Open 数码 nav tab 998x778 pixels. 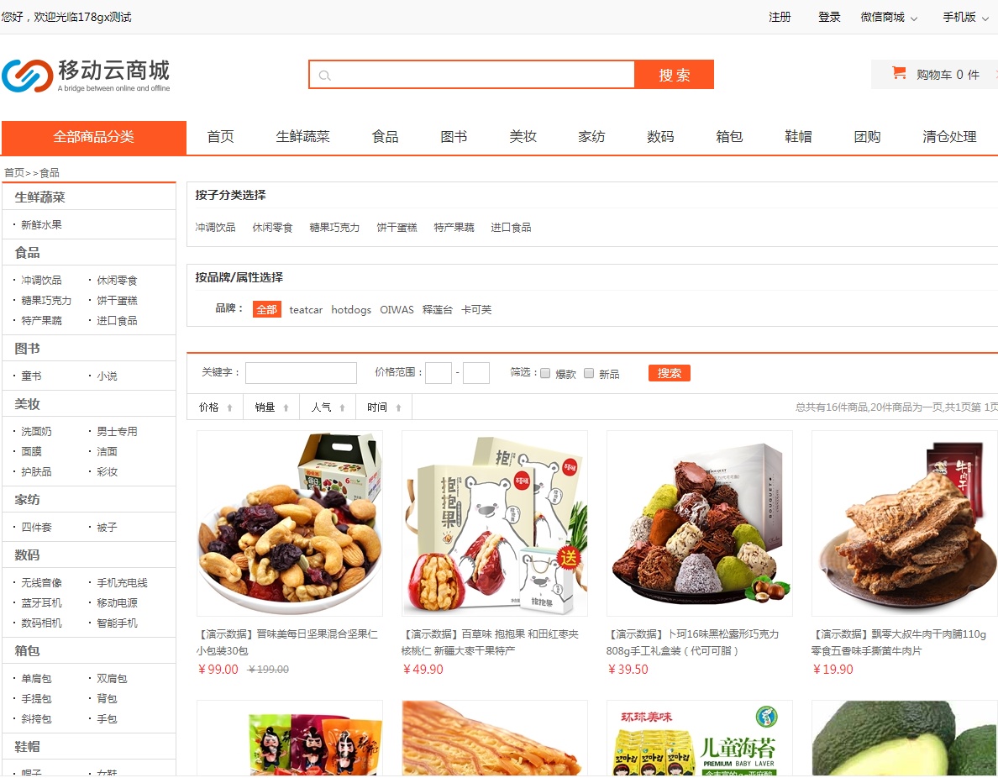[660, 137]
